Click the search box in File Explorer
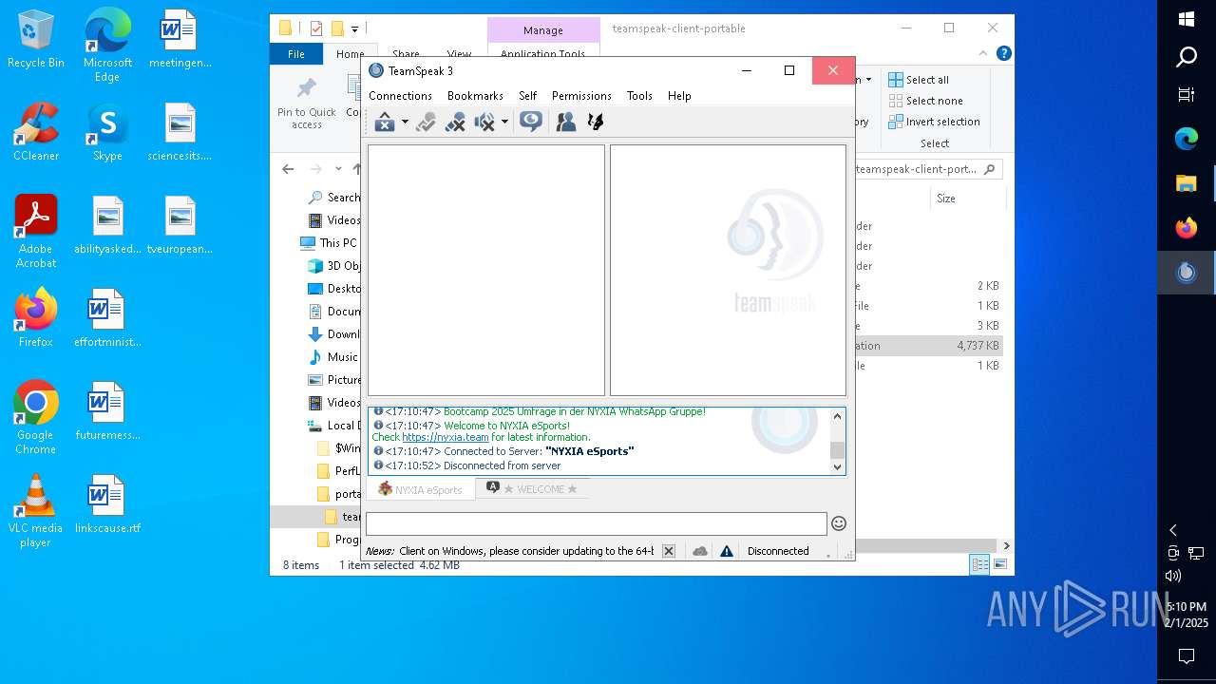This screenshot has width=1216, height=684. pos(926,169)
